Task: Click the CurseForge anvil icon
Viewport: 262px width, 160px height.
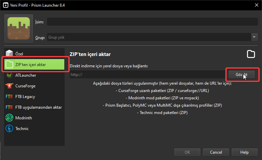Action: coord(9,86)
